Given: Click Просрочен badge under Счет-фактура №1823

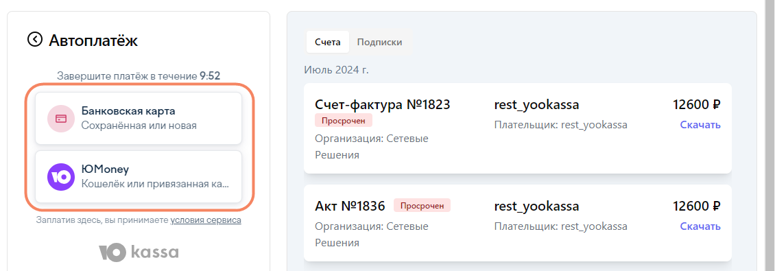Looking at the screenshot, I should click(x=344, y=120).
